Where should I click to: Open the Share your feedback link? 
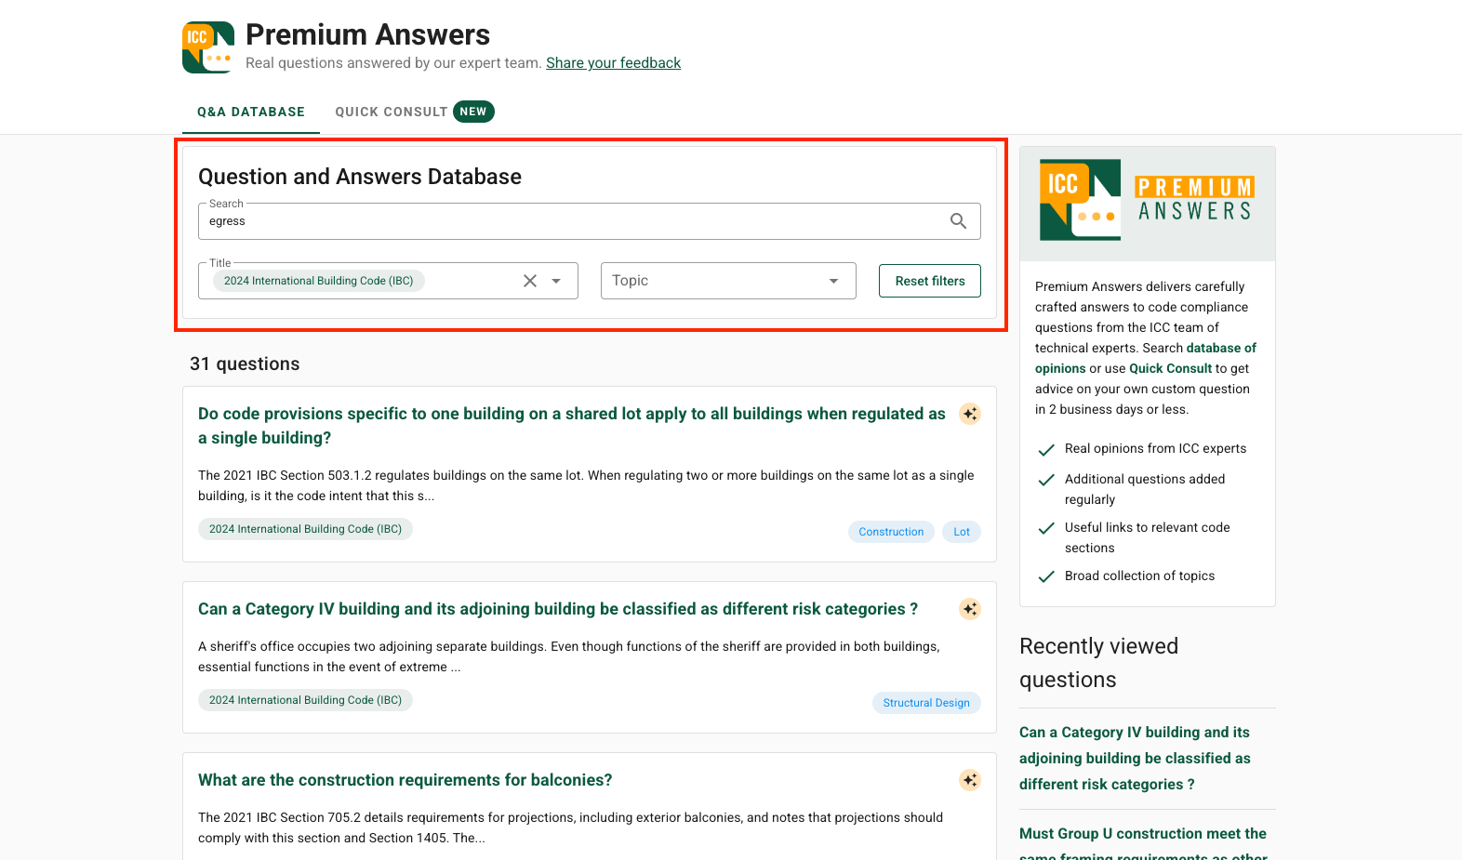[614, 63]
